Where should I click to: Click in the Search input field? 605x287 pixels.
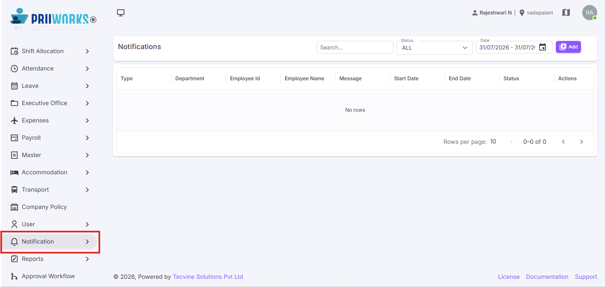355,48
